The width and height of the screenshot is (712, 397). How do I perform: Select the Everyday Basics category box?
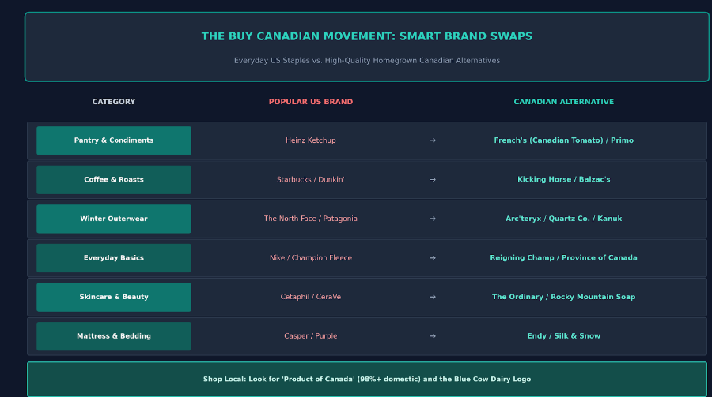114,258
